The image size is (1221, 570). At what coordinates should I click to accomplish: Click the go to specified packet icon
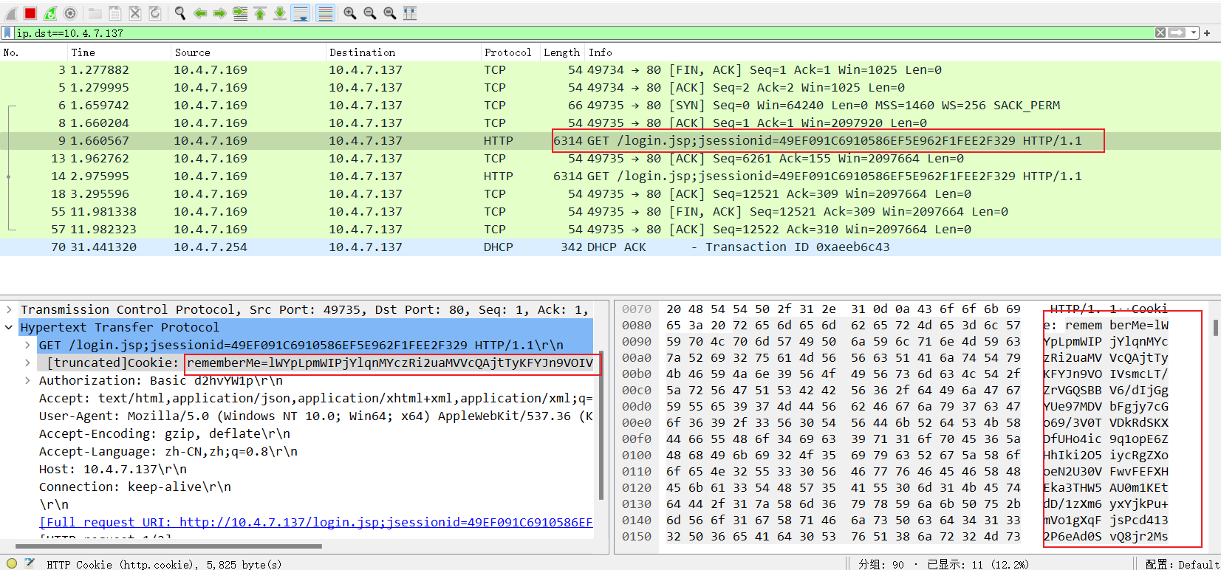[x=240, y=13]
